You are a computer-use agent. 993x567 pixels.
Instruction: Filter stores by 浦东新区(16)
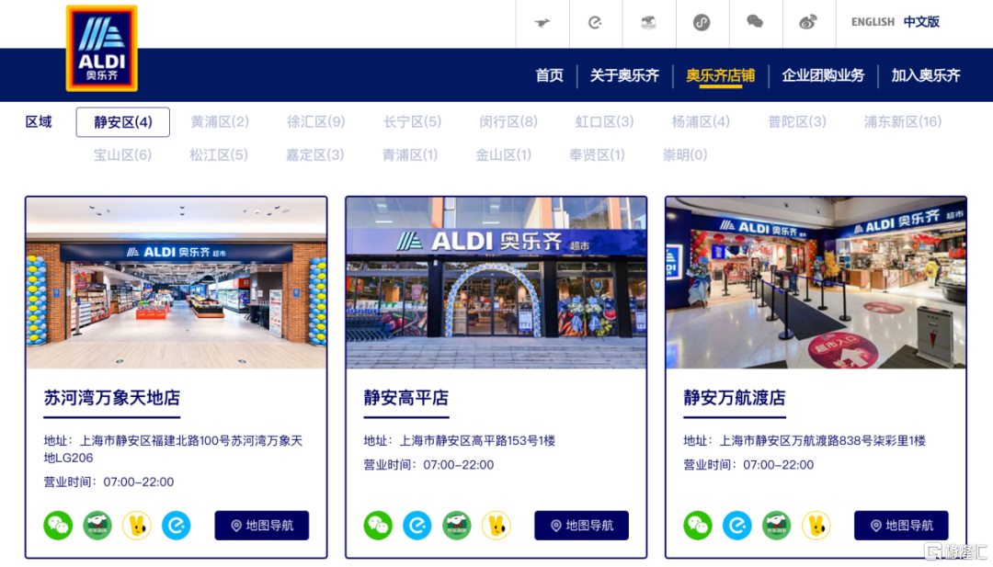(902, 121)
